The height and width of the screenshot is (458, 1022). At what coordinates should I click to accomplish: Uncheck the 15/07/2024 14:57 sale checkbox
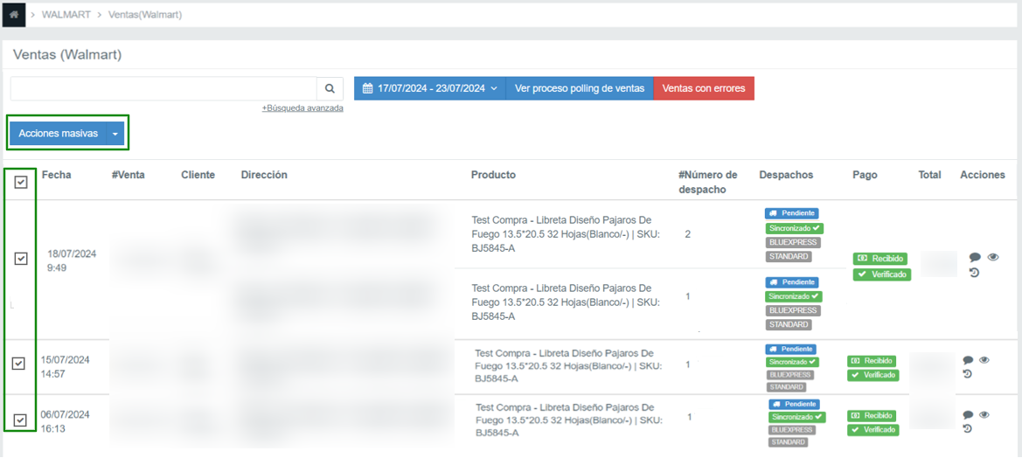(x=19, y=364)
